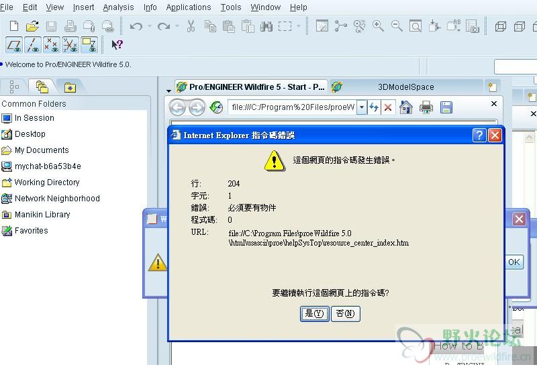Image resolution: width=537 pixels, height=369 pixels.
Task: Click the Paste Special icon
Action: coord(248,26)
